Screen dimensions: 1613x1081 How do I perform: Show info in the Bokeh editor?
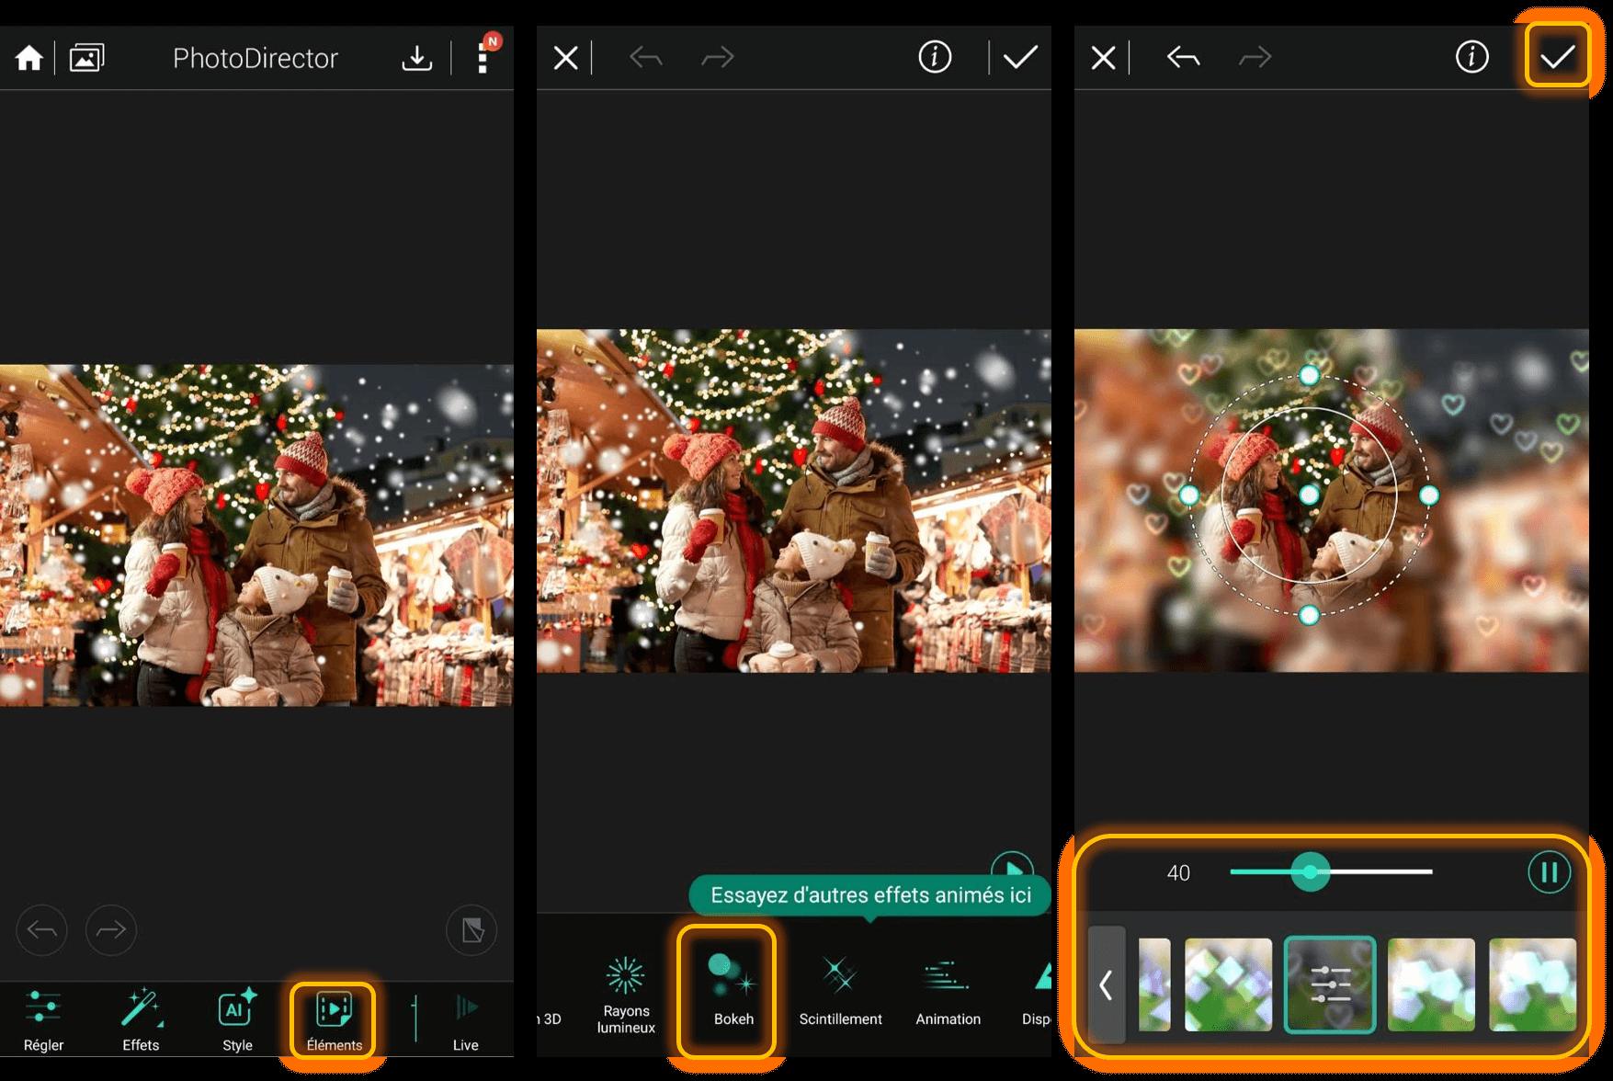pos(1472,57)
